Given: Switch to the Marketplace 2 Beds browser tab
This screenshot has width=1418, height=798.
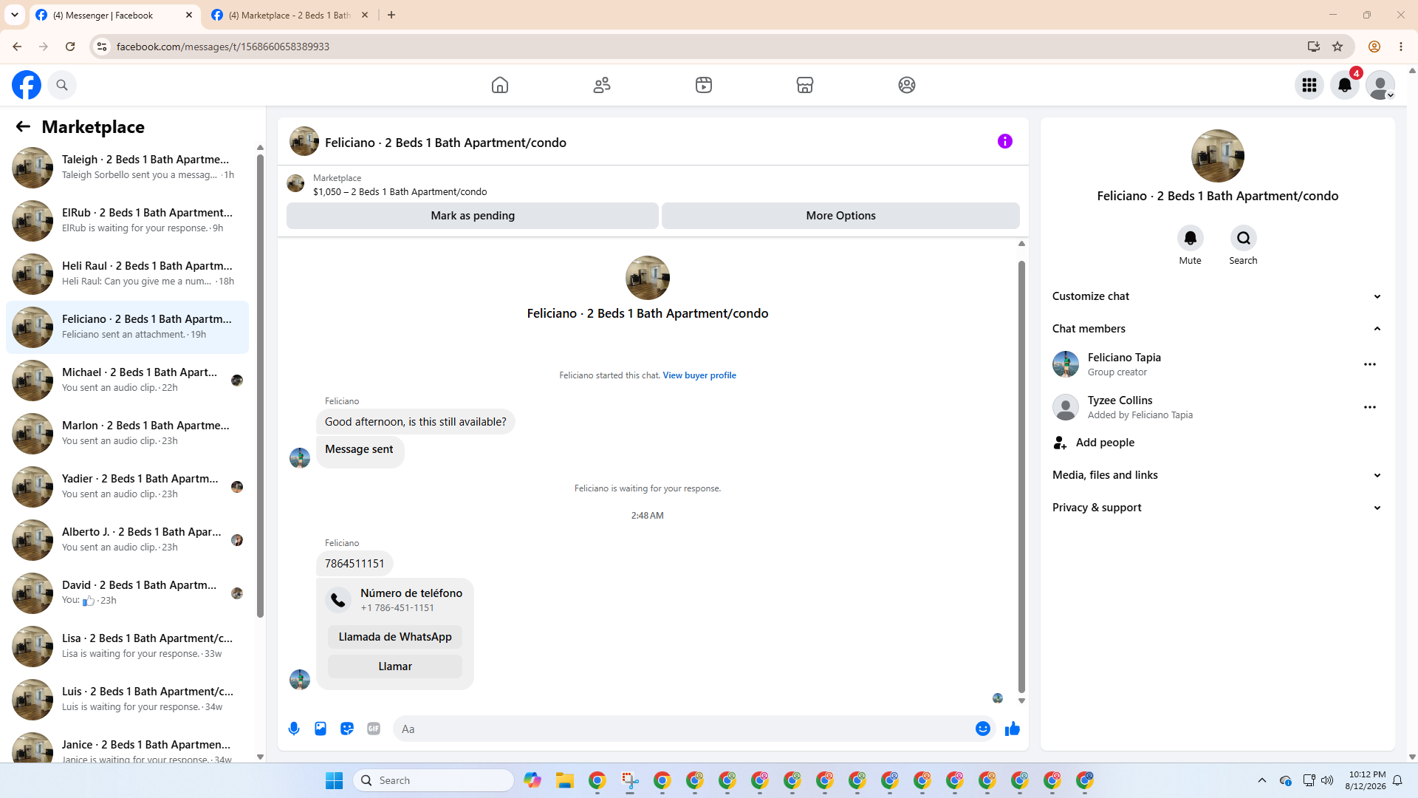Looking at the screenshot, I should click(290, 15).
